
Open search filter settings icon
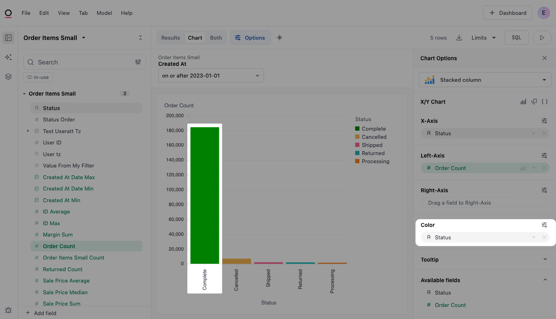[138, 62]
